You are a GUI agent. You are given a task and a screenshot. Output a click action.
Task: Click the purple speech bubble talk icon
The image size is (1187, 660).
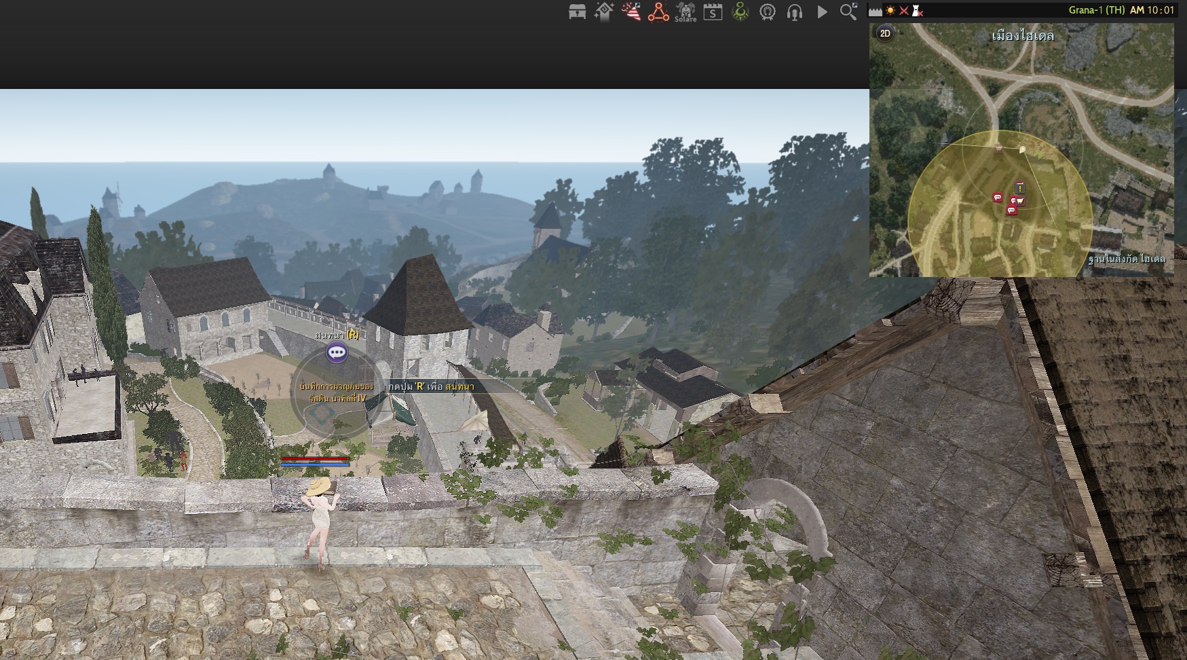coord(337,352)
